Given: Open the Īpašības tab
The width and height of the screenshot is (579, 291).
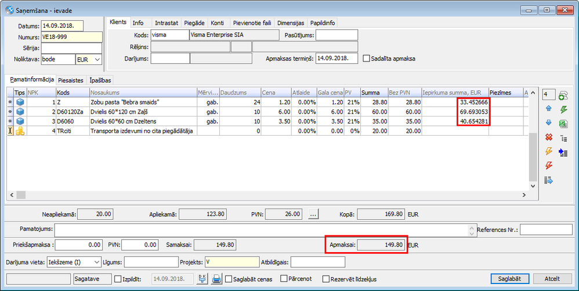Looking at the screenshot, I should click(100, 80).
